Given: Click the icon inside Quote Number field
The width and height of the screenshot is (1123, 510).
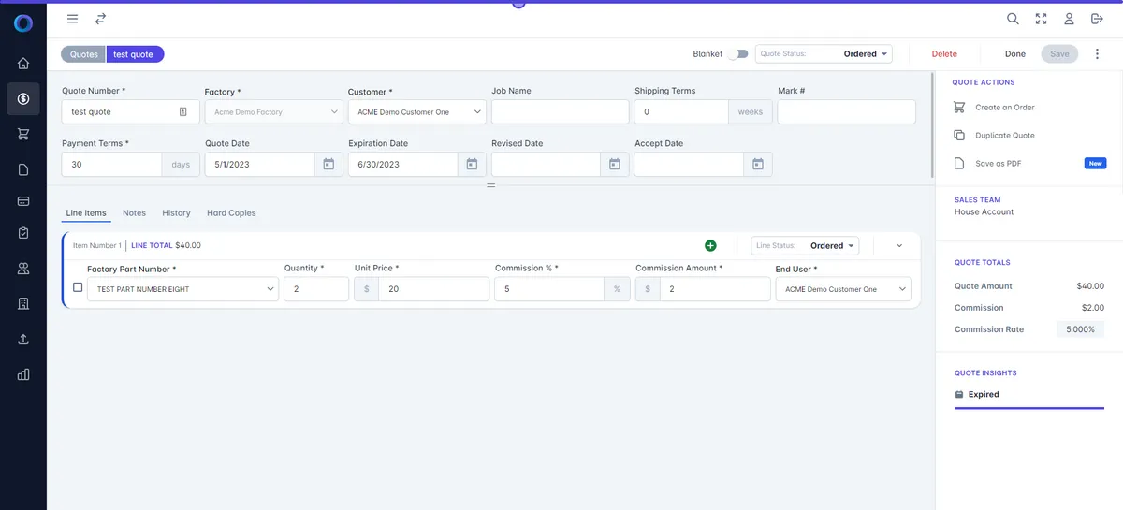Looking at the screenshot, I should pos(183,112).
